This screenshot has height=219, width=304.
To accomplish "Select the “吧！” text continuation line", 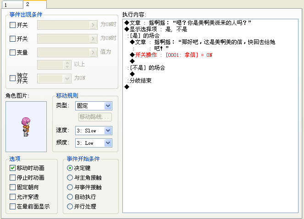I will pos(210,49).
